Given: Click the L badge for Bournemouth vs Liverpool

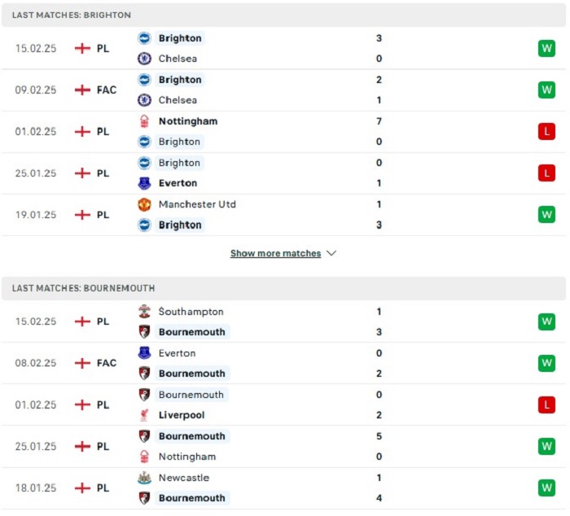Looking at the screenshot, I should [x=546, y=404].
